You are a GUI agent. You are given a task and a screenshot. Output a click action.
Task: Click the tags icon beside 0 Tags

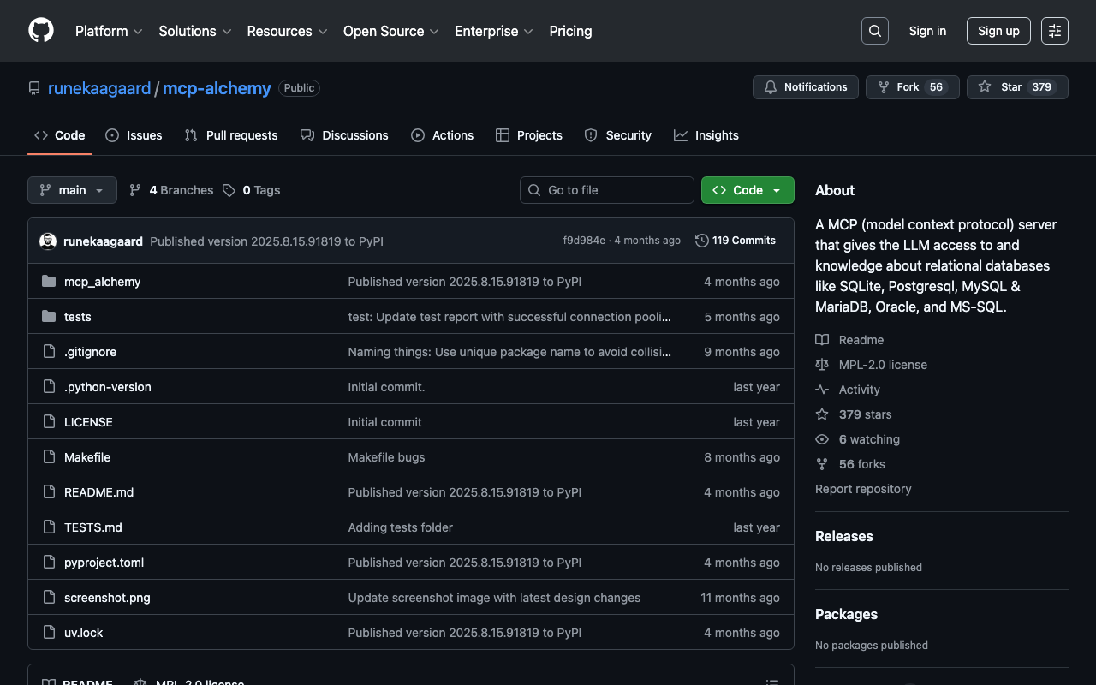(x=229, y=190)
